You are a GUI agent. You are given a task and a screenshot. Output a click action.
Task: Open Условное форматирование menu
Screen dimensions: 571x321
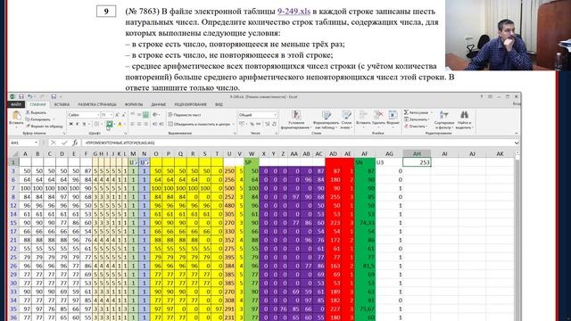[x=296, y=119]
